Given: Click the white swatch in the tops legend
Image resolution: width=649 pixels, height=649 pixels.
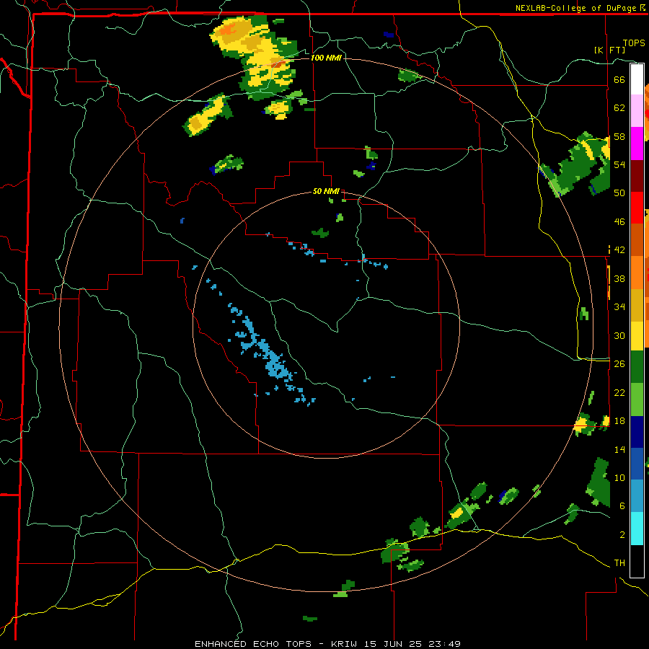Looking at the screenshot, I should click(637, 79).
